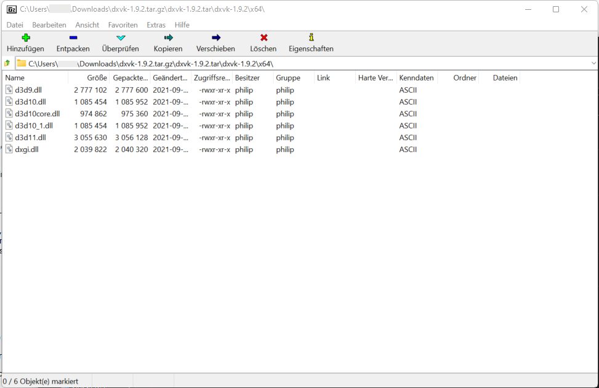Click the red X Löschen icon
Viewport: 599px width, 388px height.
(x=263, y=38)
